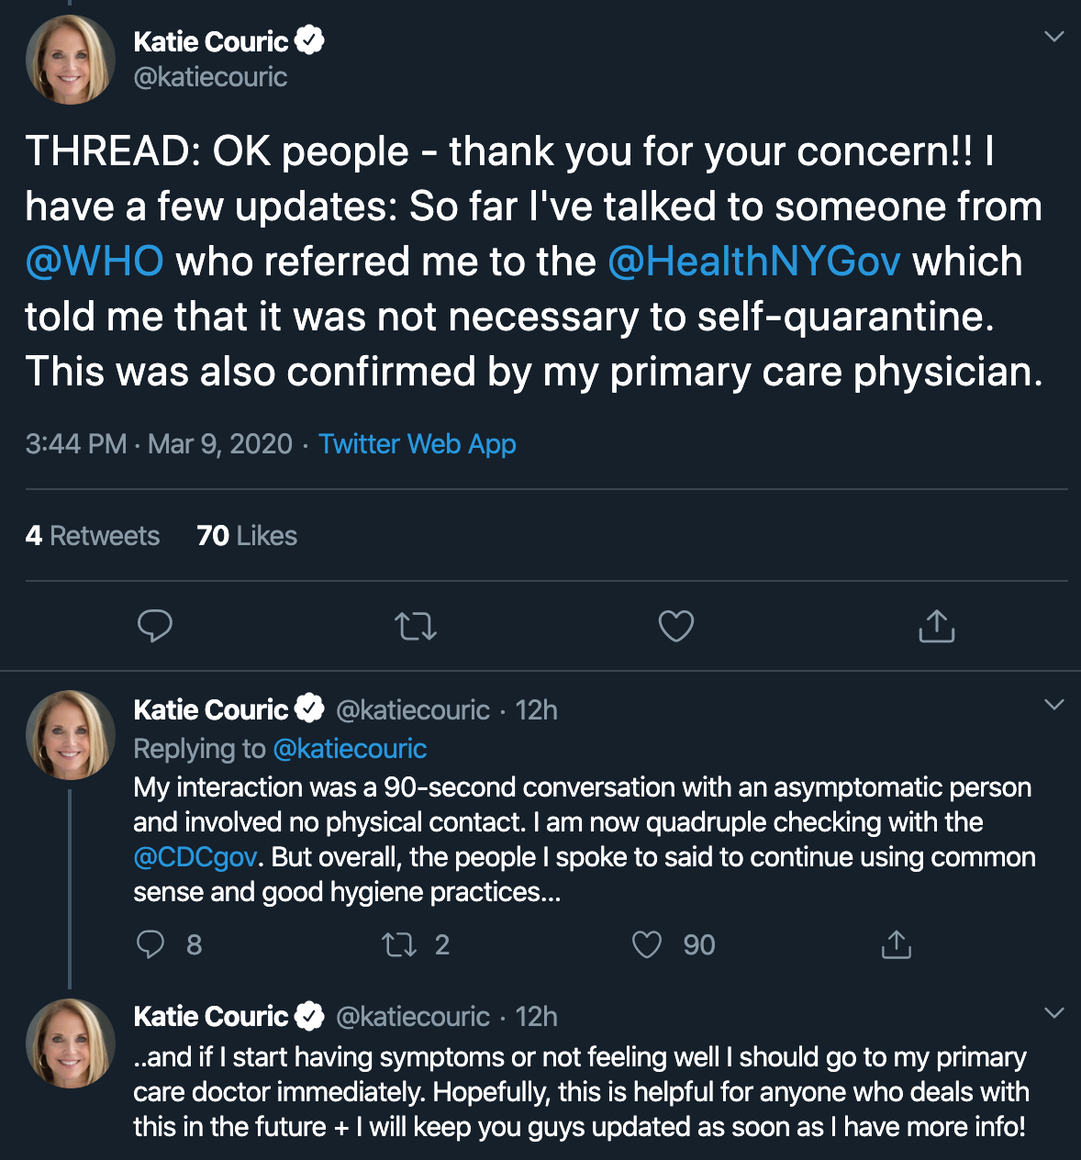
Task: Like the main THREAD tweet
Action: [676, 626]
